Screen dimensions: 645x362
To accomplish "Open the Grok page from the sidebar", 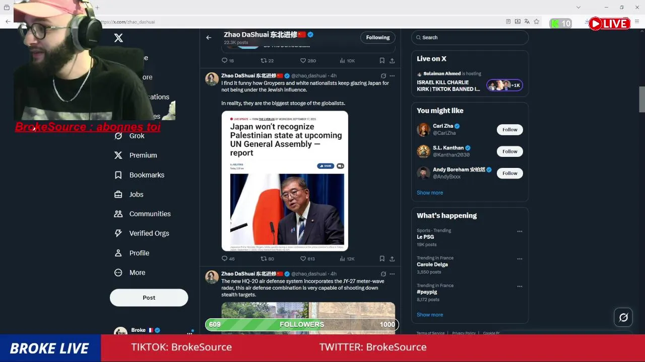I will 130,136.
